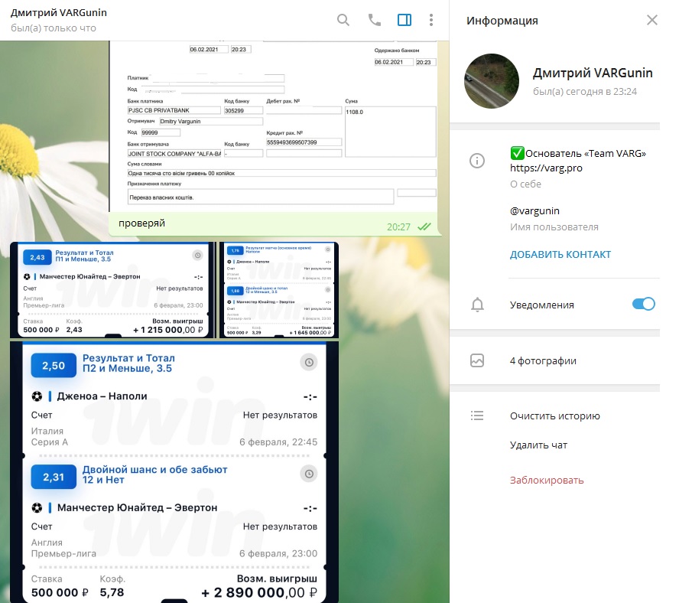Click Удалить чат
Viewport: 692px width, 603px height.
tap(538, 445)
